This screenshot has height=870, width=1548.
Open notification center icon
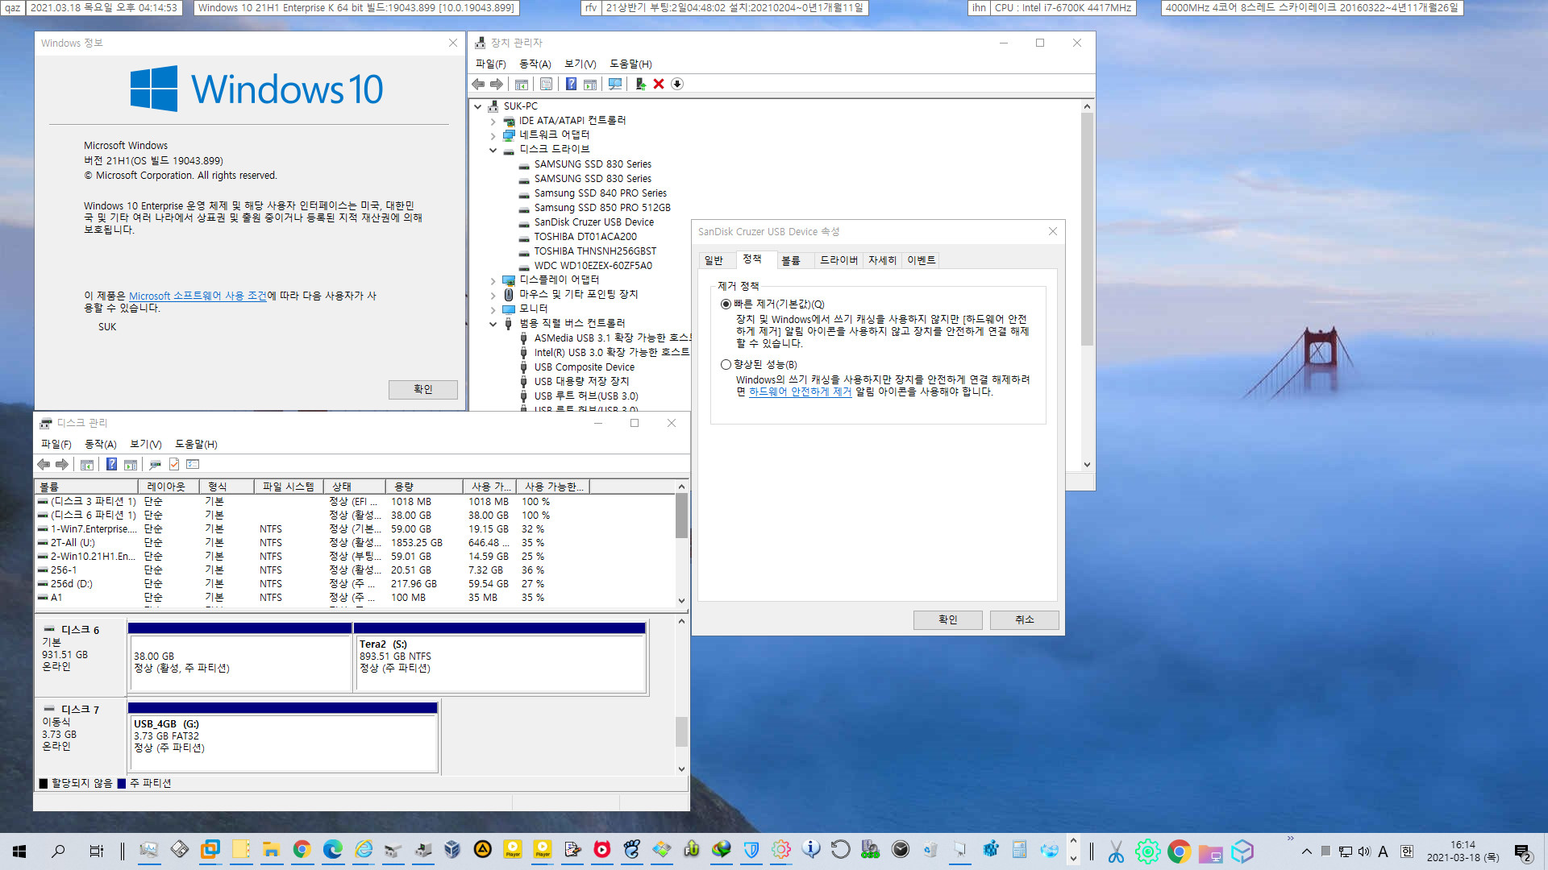pos(1523,852)
